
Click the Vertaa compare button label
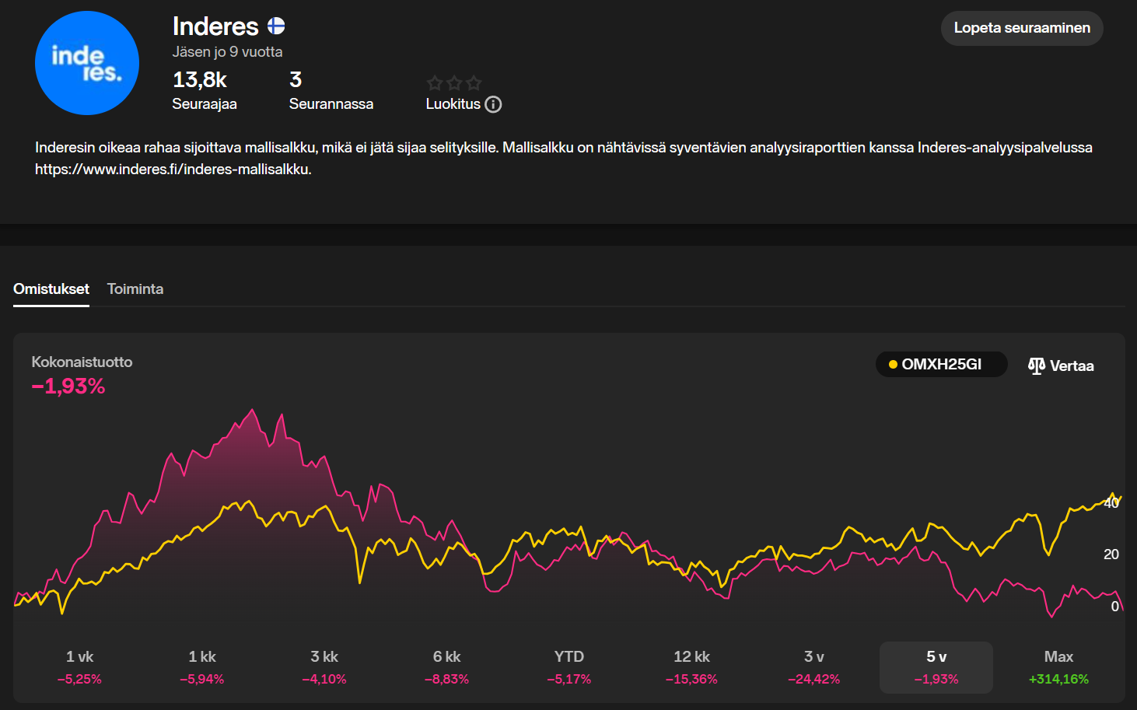point(1072,365)
